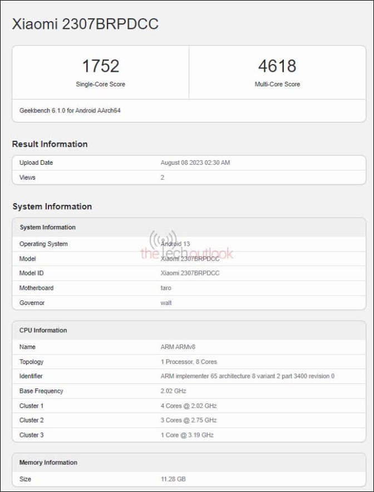Click the Identifier label

tap(31, 376)
